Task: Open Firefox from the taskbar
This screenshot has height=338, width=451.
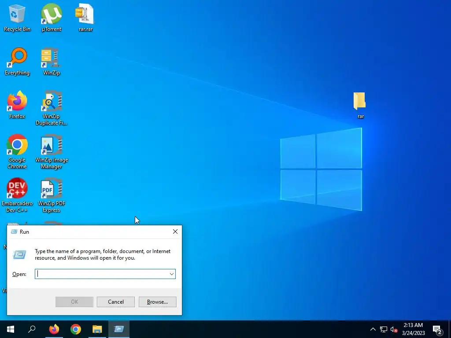Action: [54, 329]
